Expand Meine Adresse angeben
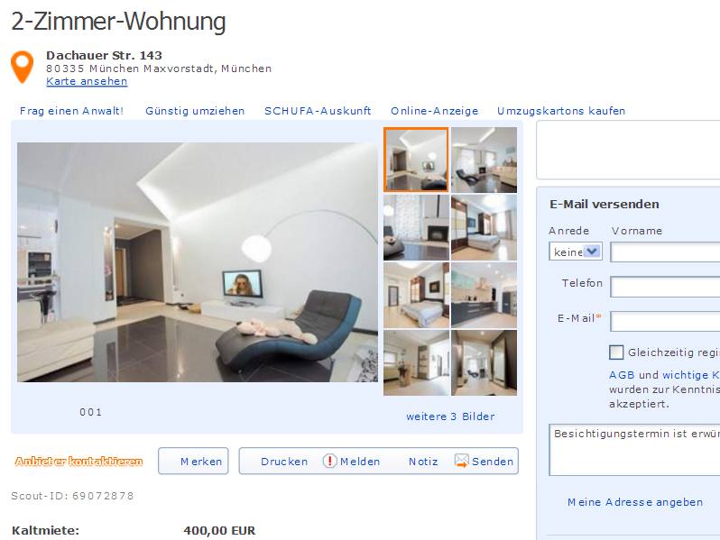The image size is (720, 540). 635,502
